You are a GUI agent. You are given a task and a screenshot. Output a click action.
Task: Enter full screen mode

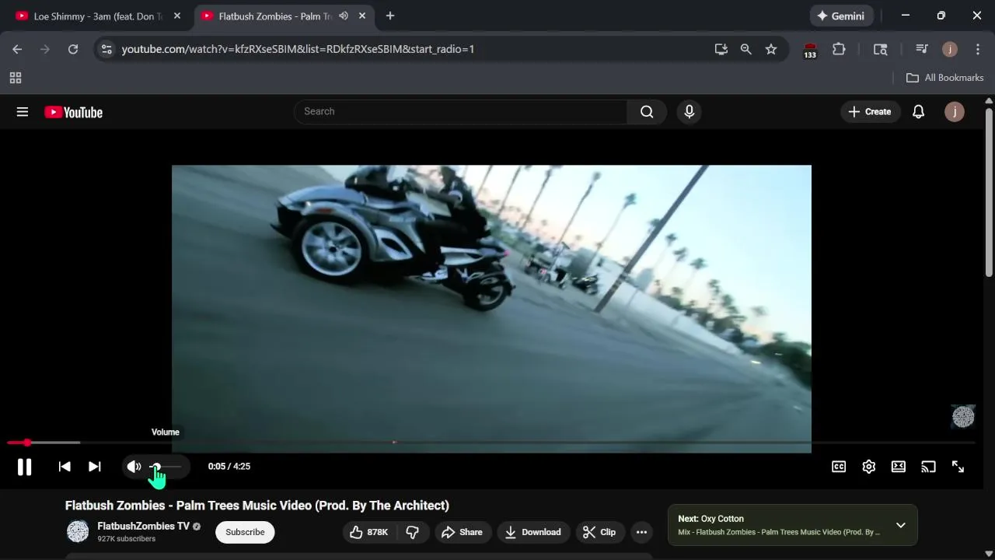click(958, 467)
